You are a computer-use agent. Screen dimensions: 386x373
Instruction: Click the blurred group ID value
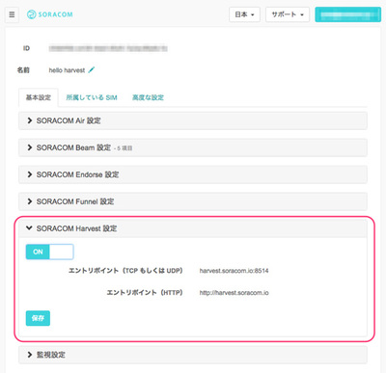tap(108, 48)
